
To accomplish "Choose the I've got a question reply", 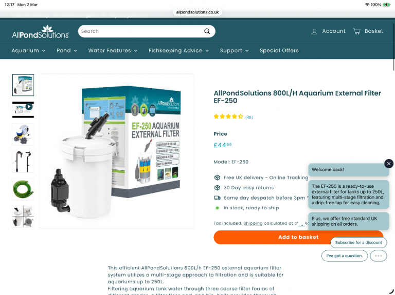I will point(345,256).
